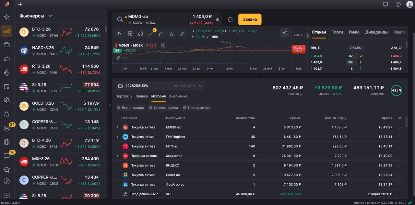The height and width of the screenshot is (205, 415).
Task: Click the AI sparkle icon on the chart
Action: (284, 33)
